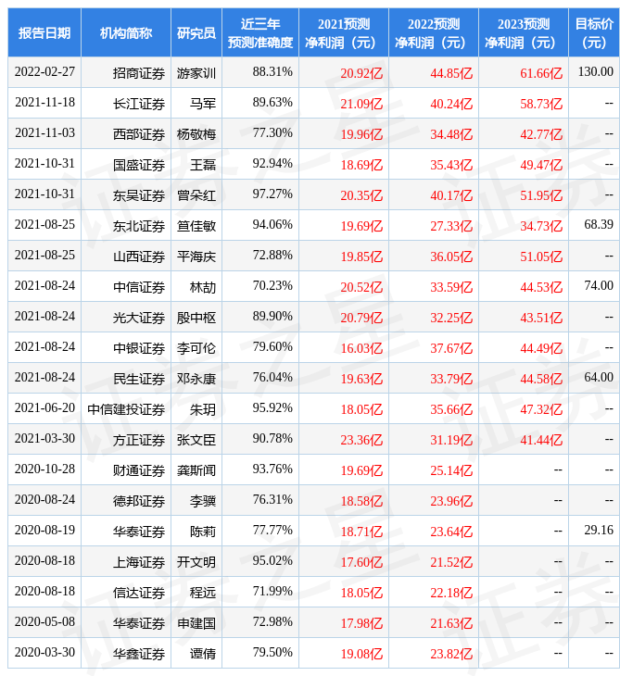Click the 机构简称 column header
The image size is (620, 676).
tap(126, 32)
